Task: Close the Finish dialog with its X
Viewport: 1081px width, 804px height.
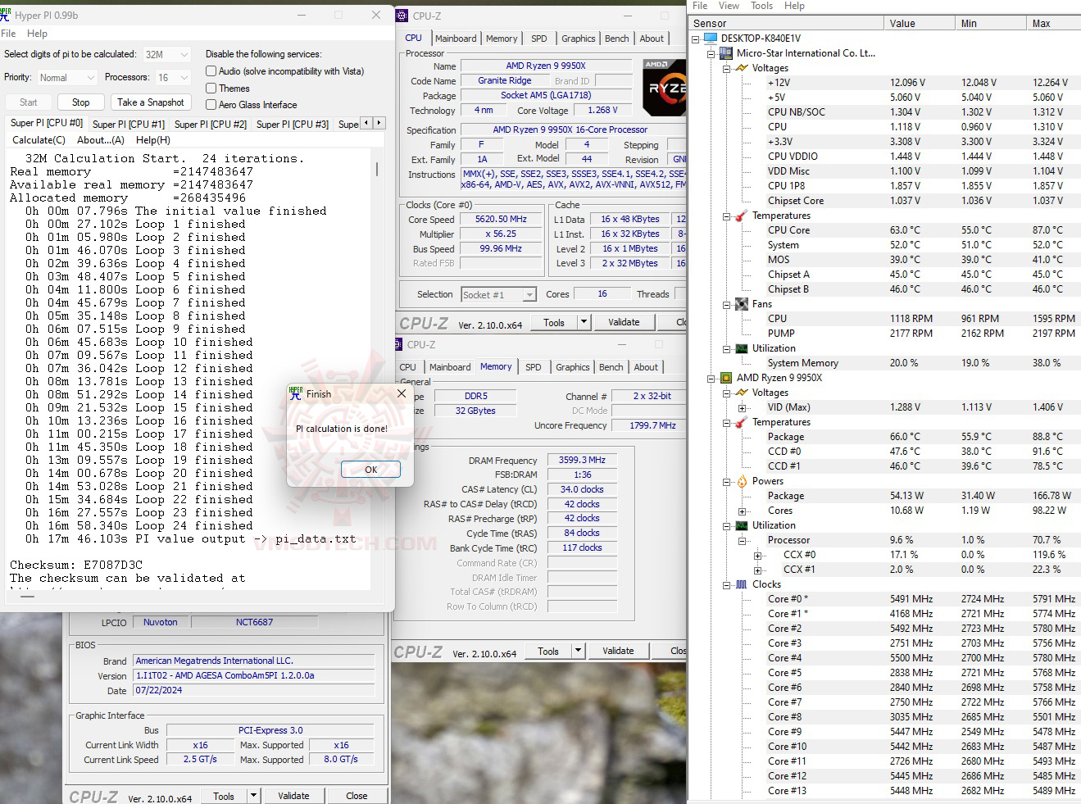Action: pos(402,393)
